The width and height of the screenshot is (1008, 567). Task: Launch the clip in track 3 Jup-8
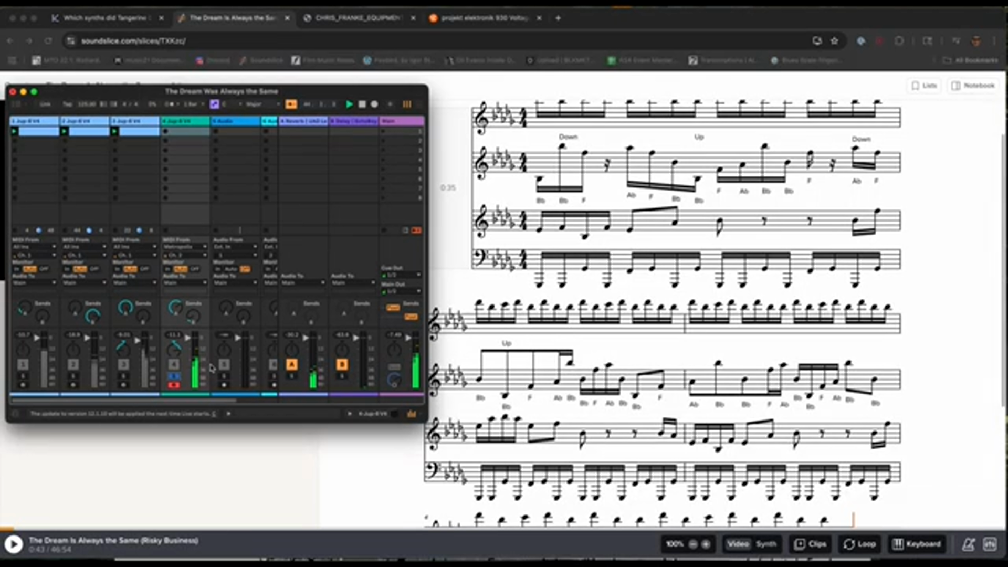114,131
